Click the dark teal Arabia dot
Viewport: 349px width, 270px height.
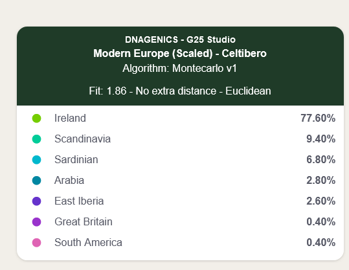[x=36, y=181]
